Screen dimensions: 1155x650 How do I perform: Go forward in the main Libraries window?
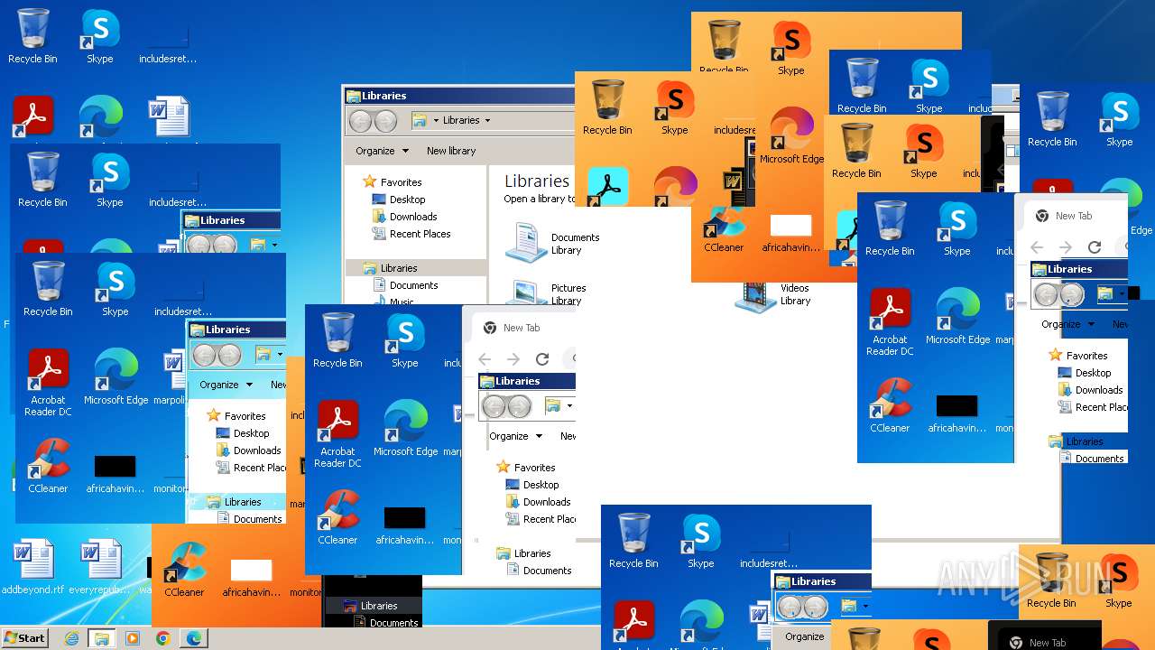[385, 121]
